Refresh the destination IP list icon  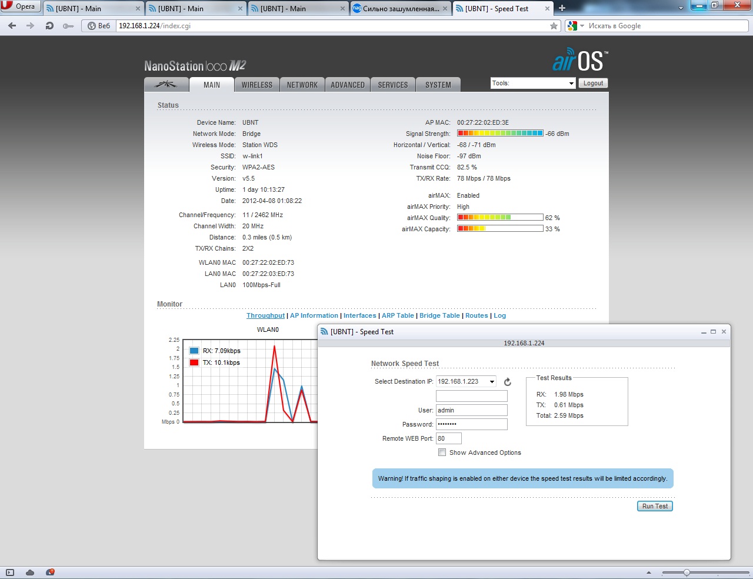[508, 382]
